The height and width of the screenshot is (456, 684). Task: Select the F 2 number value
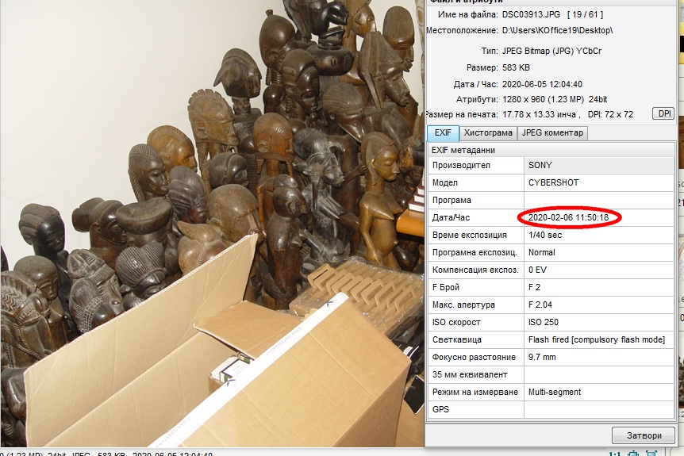pos(534,287)
